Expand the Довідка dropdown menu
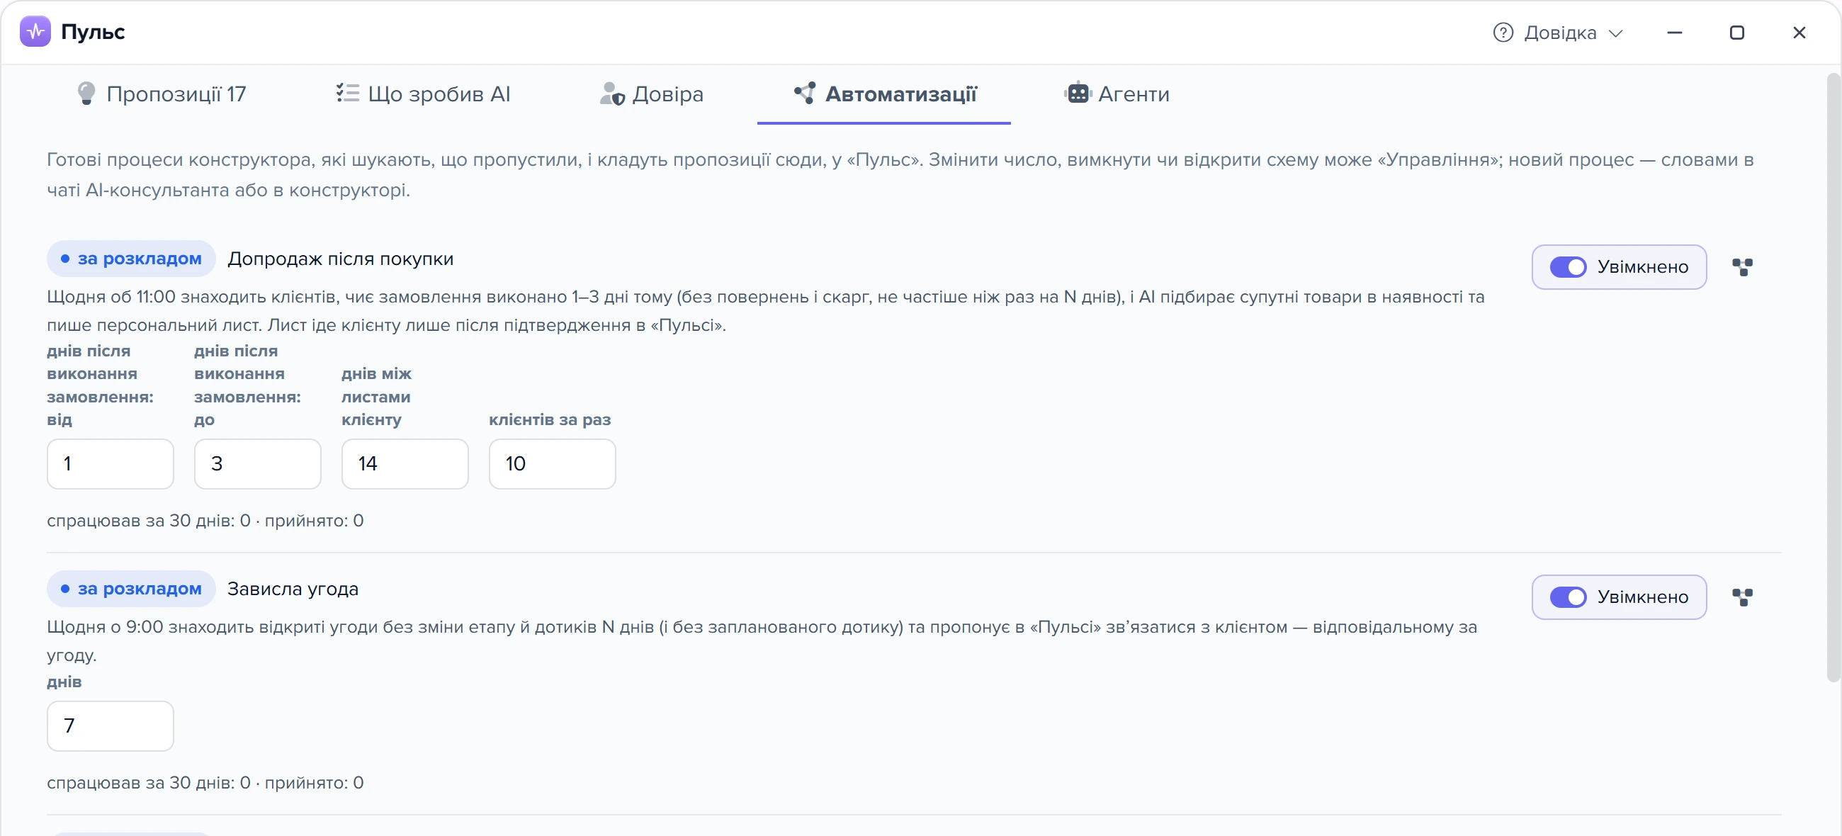1842x836 pixels. [1558, 32]
